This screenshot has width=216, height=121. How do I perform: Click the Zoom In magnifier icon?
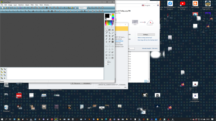pyautogui.click(x=89, y=8)
